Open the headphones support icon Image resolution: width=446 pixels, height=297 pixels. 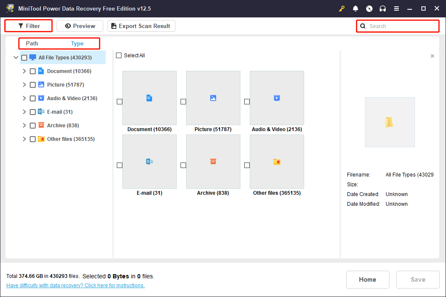click(x=383, y=8)
